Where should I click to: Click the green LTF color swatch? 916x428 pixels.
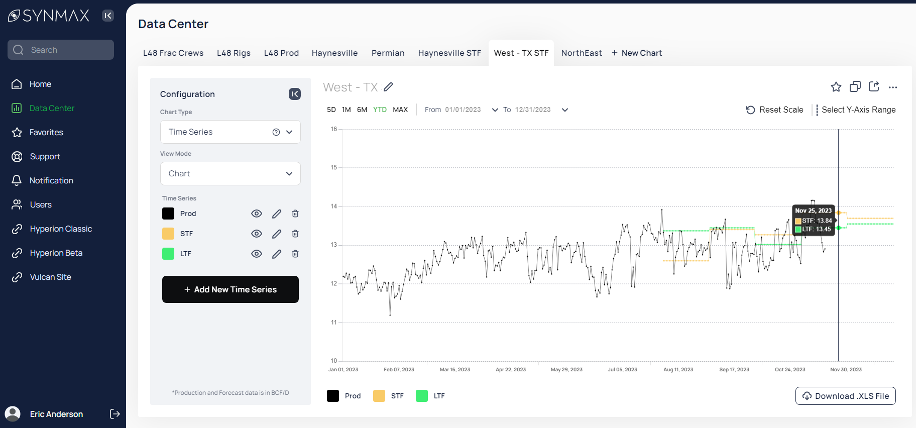pyautogui.click(x=168, y=254)
